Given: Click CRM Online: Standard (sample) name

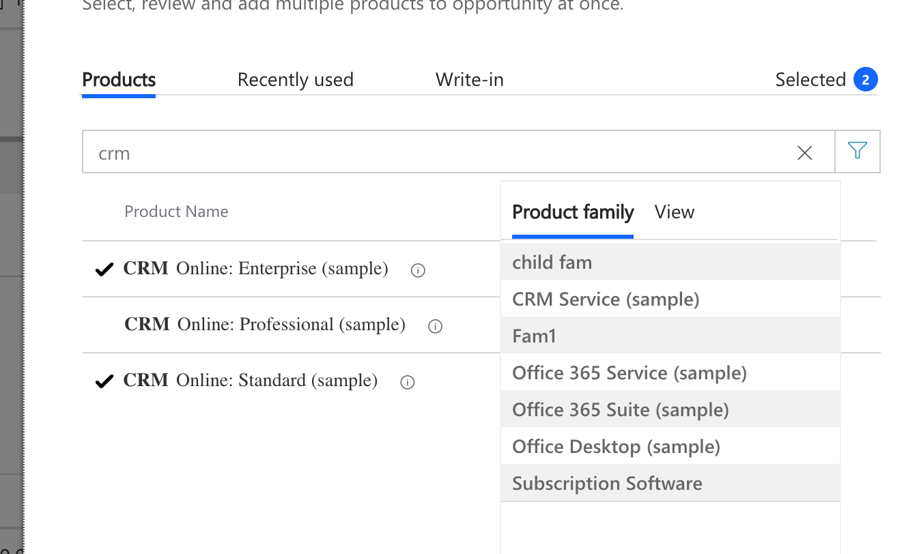Looking at the screenshot, I should pyautogui.click(x=250, y=380).
